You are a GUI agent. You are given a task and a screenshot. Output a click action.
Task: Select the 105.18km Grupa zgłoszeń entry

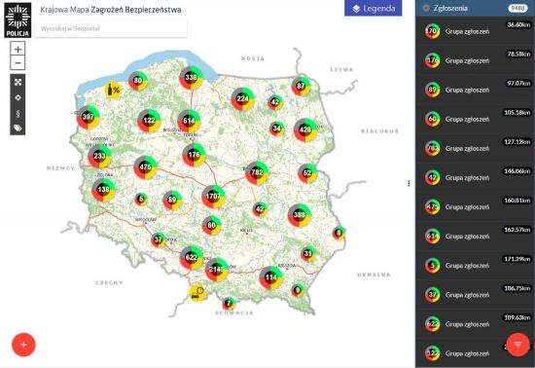475,119
